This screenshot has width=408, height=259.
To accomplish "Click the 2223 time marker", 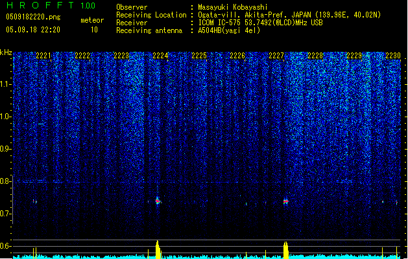I will point(121,56).
